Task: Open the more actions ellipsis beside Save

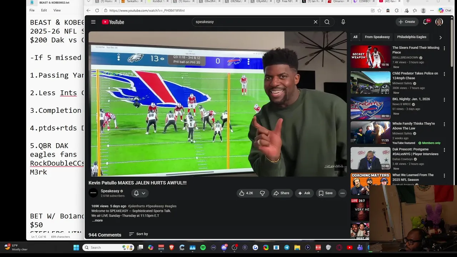Action: tap(342, 193)
